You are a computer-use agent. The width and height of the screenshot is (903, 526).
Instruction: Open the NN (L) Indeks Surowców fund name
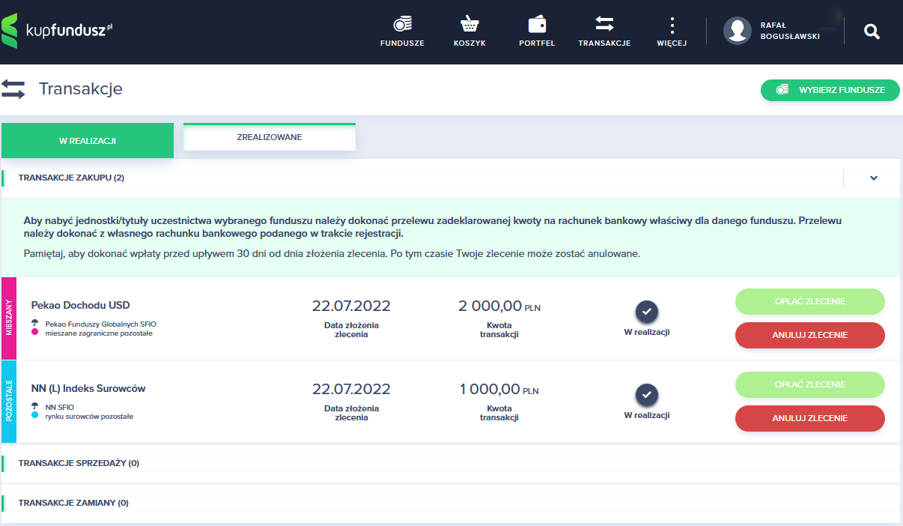pyautogui.click(x=88, y=388)
